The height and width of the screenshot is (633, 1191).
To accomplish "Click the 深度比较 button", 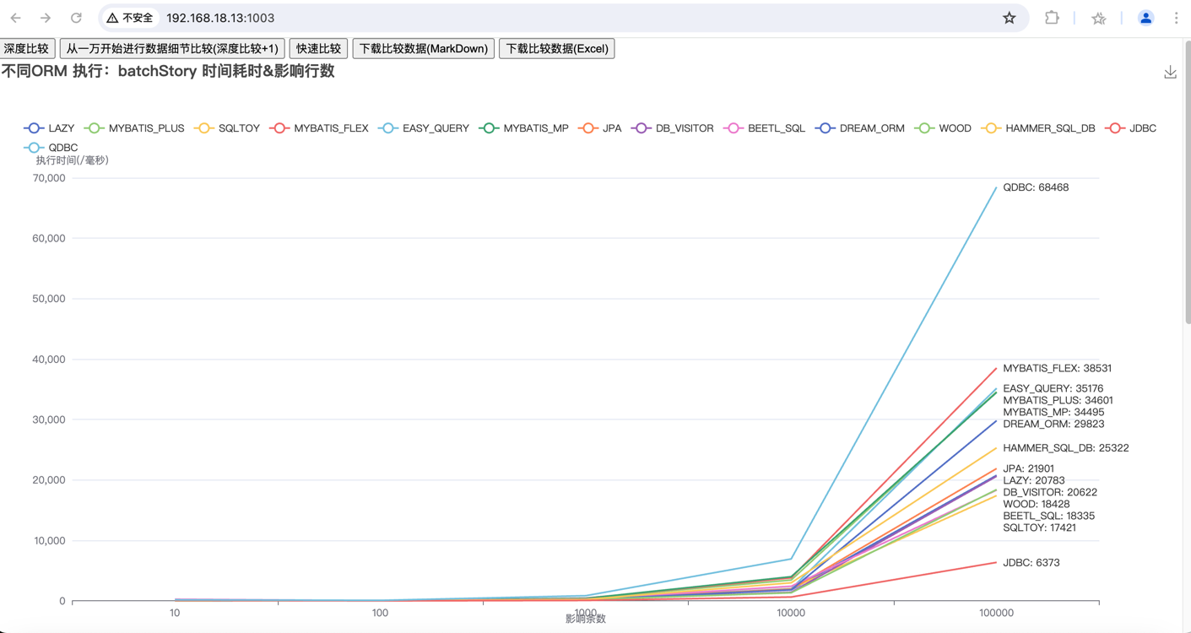I will (27, 49).
